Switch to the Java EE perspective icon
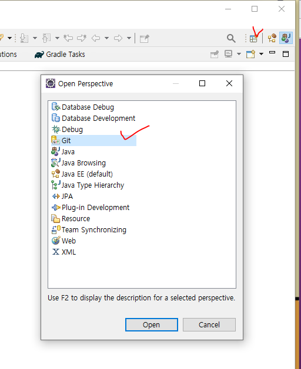The height and width of the screenshot is (369, 301). (272, 38)
